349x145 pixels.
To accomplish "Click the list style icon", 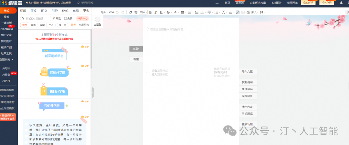I will (196, 13).
